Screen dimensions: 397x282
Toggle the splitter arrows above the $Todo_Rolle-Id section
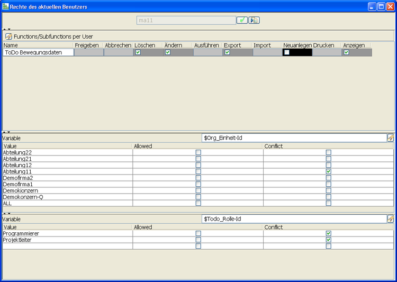click(6, 213)
